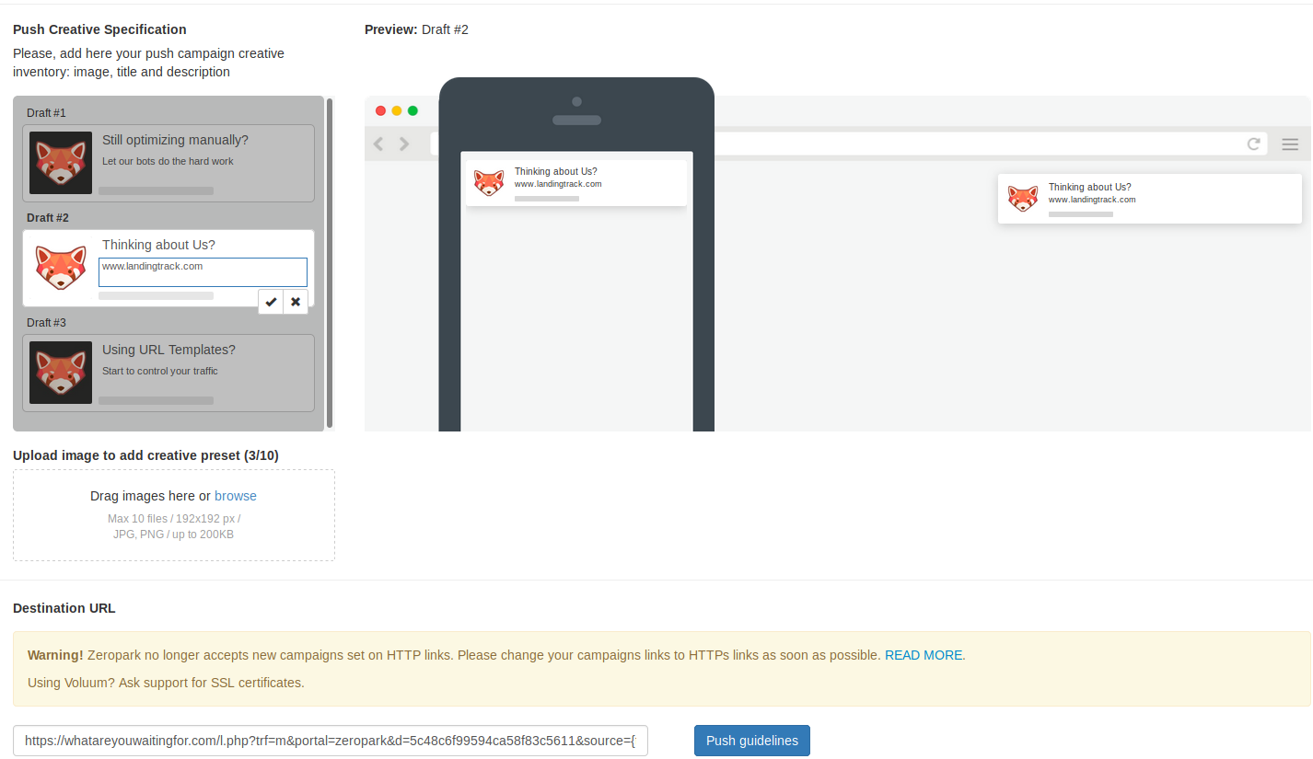This screenshot has width=1313, height=759.
Task: Confirm description edit with checkmark button
Action: 271,302
